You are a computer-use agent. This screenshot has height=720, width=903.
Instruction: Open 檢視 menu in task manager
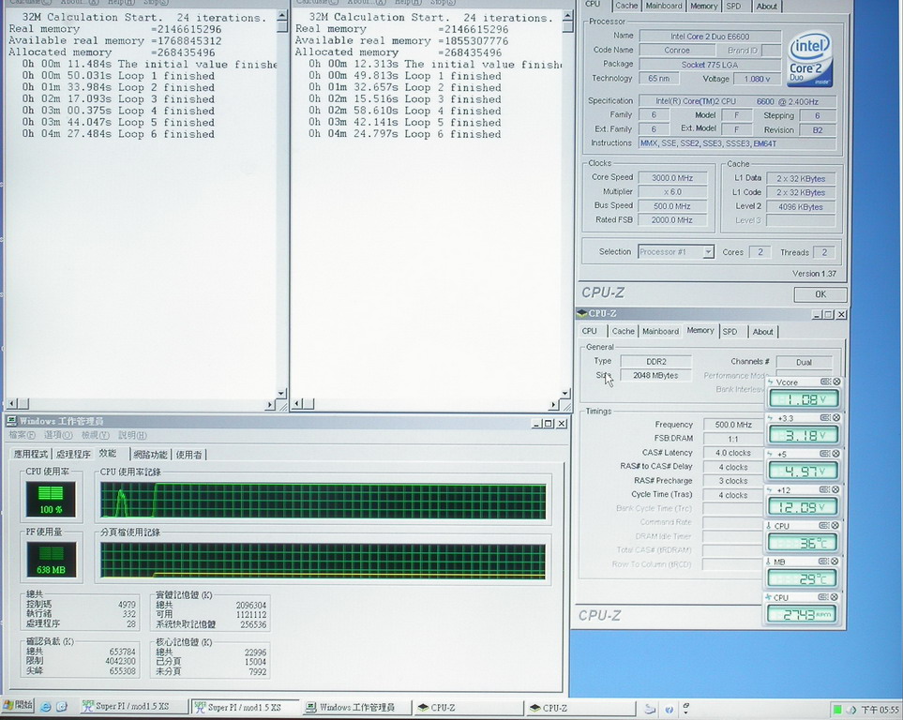95,435
